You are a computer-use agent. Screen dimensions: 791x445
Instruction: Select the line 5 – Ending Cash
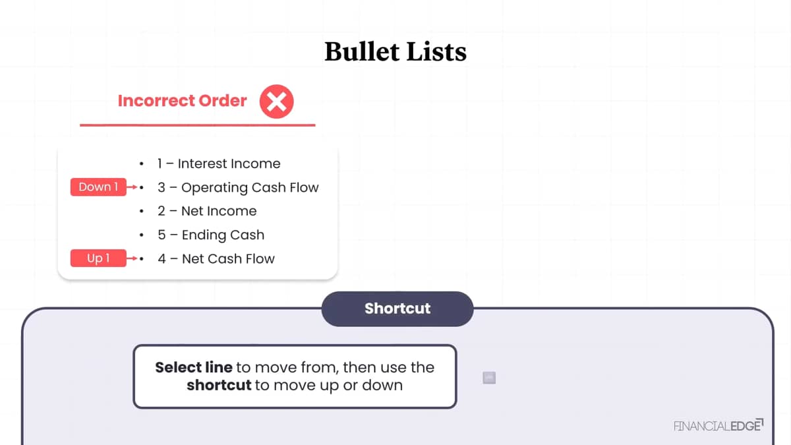tap(211, 235)
